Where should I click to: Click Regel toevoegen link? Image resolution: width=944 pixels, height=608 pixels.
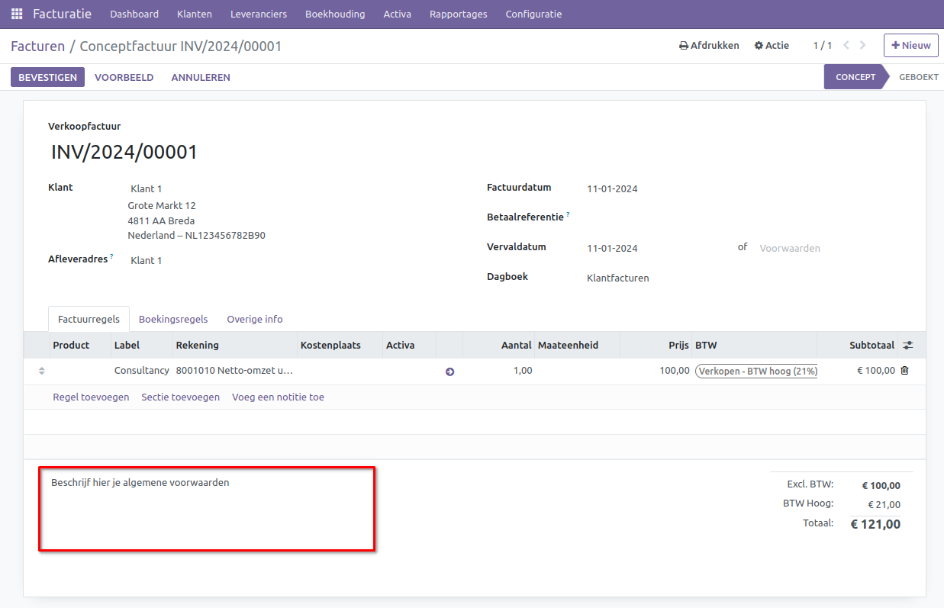(x=91, y=397)
